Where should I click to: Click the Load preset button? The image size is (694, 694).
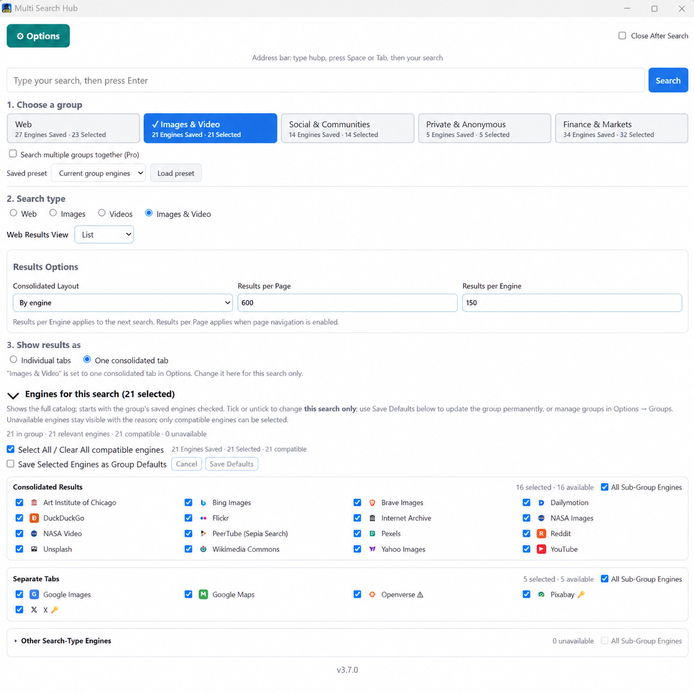tap(176, 173)
